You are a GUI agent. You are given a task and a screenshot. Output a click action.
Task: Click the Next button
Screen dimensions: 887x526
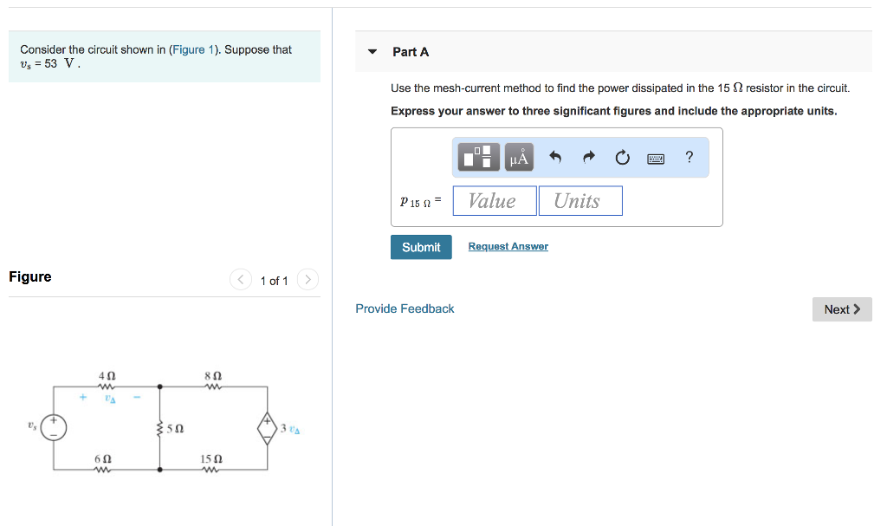[x=841, y=308]
